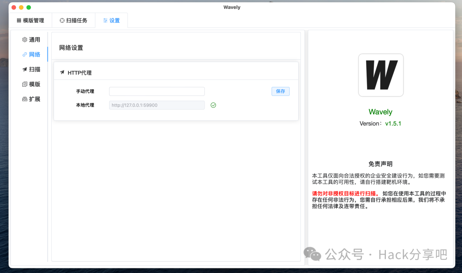
Task: Click the version number v1.5.1
Action: point(393,123)
